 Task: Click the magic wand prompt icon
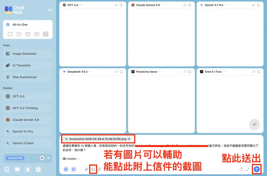(x=86, y=169)
